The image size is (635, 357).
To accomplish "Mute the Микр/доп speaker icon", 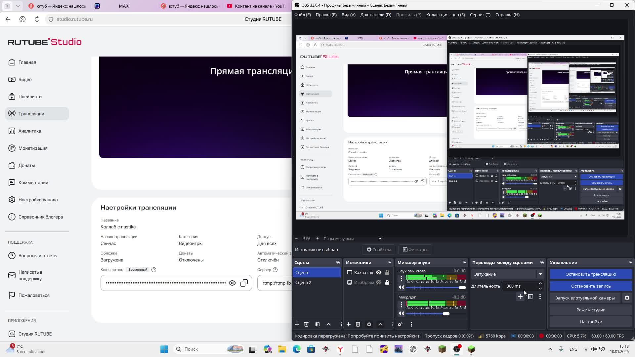I will (x=402, y=313).
